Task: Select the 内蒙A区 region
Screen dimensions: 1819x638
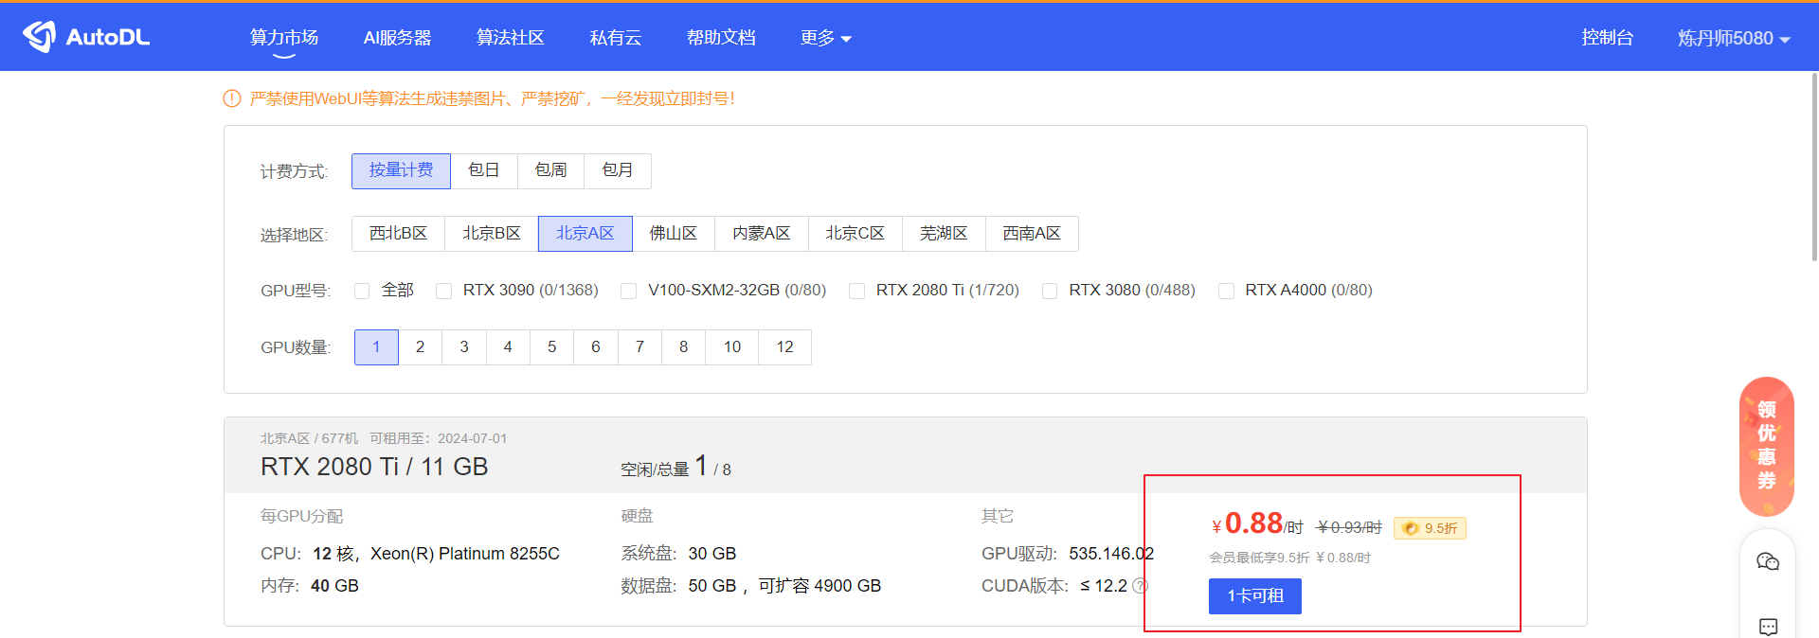Action: 762,234
